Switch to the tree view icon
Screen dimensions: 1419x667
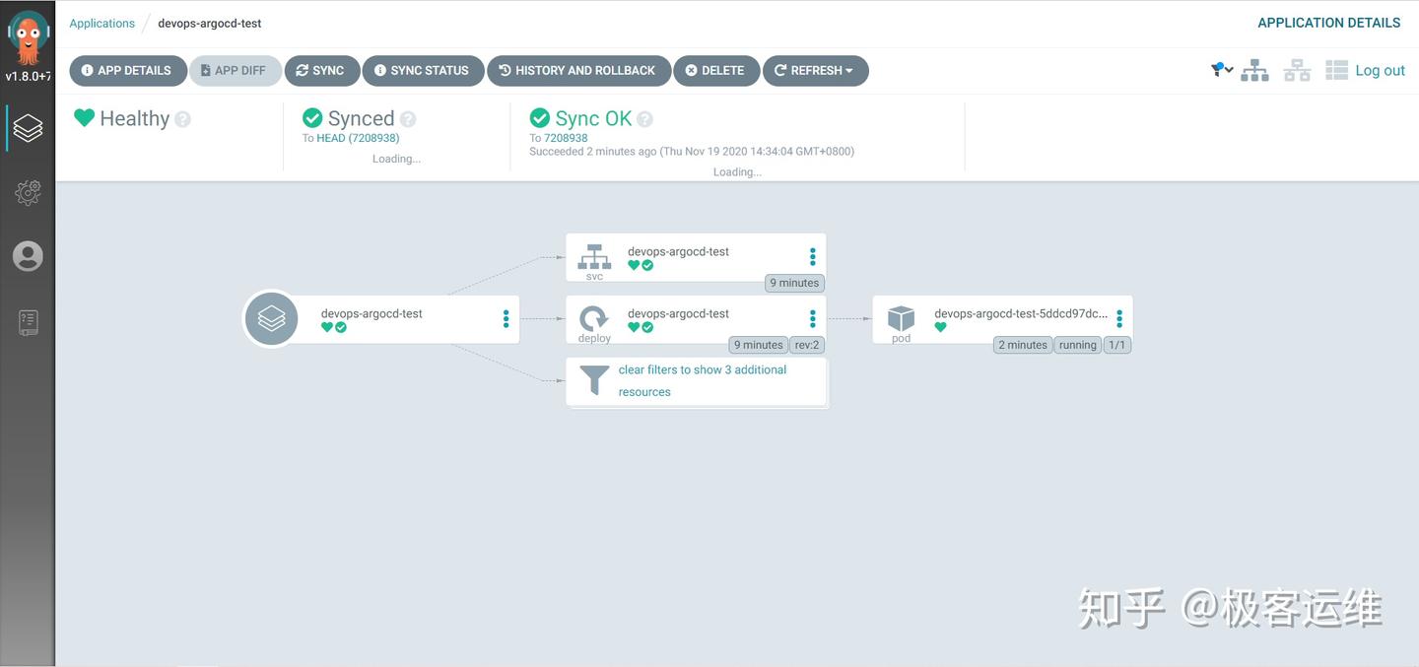pyautogui.click(x=1254, y=70)
